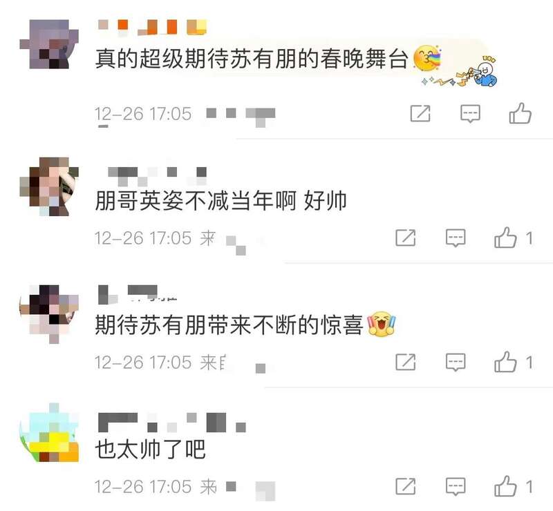Reply to the 春晚舞台 comment
553x511 pixels.
(470, 114)
